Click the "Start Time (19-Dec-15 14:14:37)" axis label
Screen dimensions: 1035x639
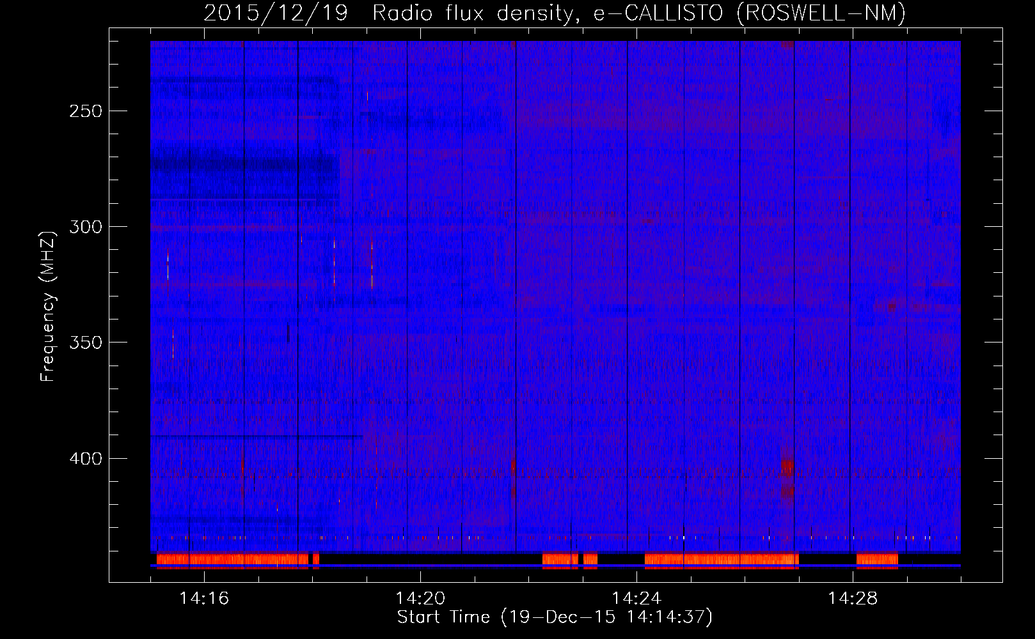[x=555, y=617]
